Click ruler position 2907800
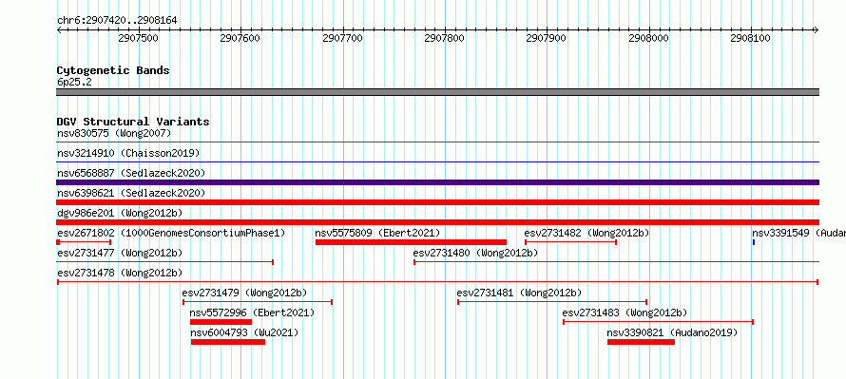This screenshot has height=379, width=846. pyautogui.click(x=445, y=38)
